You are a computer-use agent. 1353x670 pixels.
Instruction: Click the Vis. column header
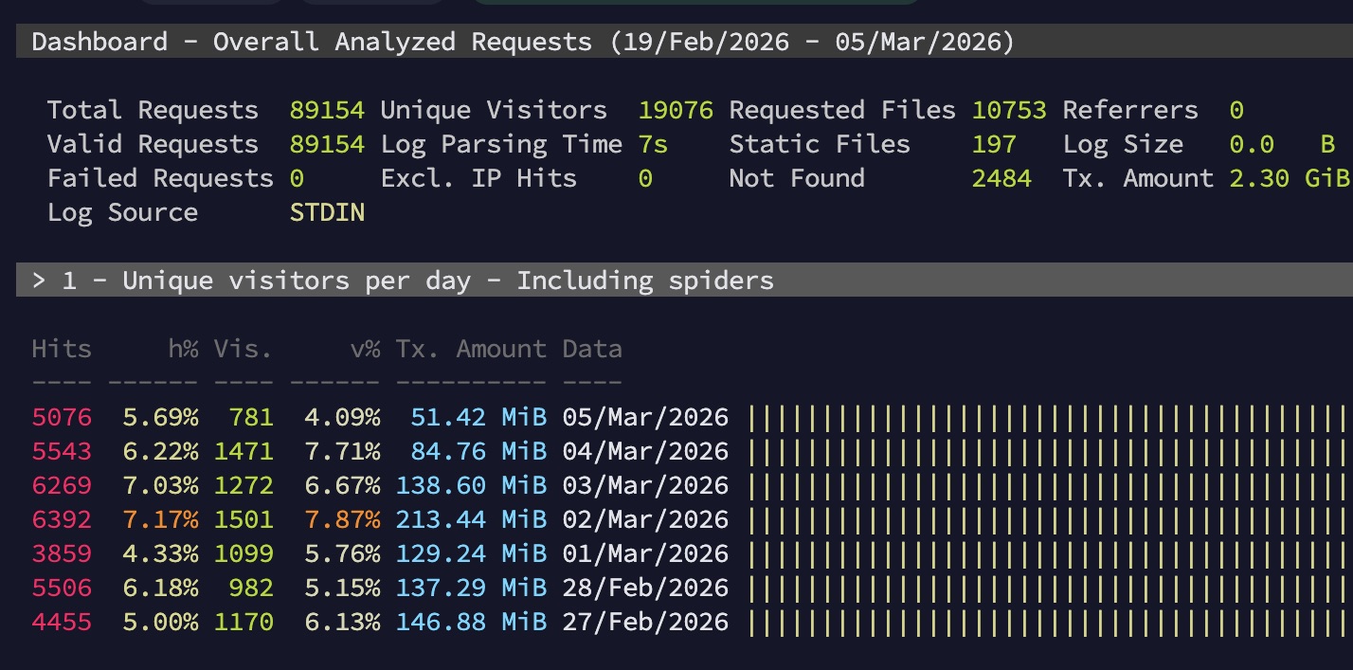[x=243, y=350]
